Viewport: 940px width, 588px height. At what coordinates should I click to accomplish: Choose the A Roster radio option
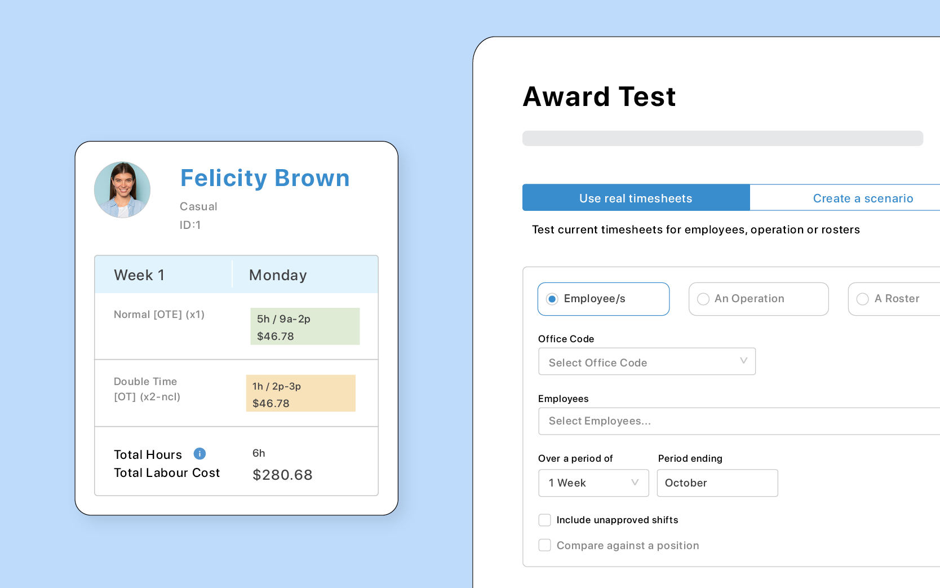click(x=862, y=299)
